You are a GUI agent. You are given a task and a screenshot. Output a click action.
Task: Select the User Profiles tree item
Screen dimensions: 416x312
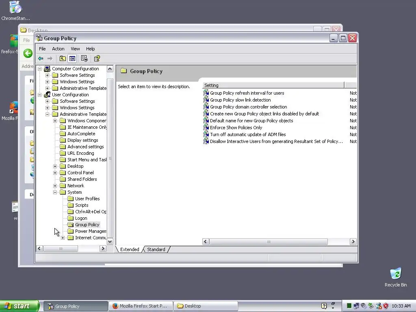click(87, 199)
